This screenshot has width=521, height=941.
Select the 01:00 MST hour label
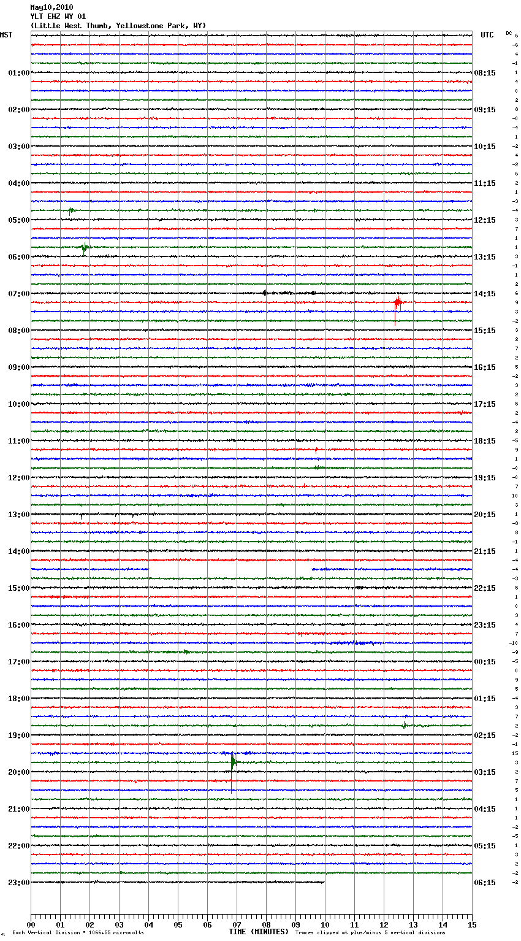coord(19,73)
